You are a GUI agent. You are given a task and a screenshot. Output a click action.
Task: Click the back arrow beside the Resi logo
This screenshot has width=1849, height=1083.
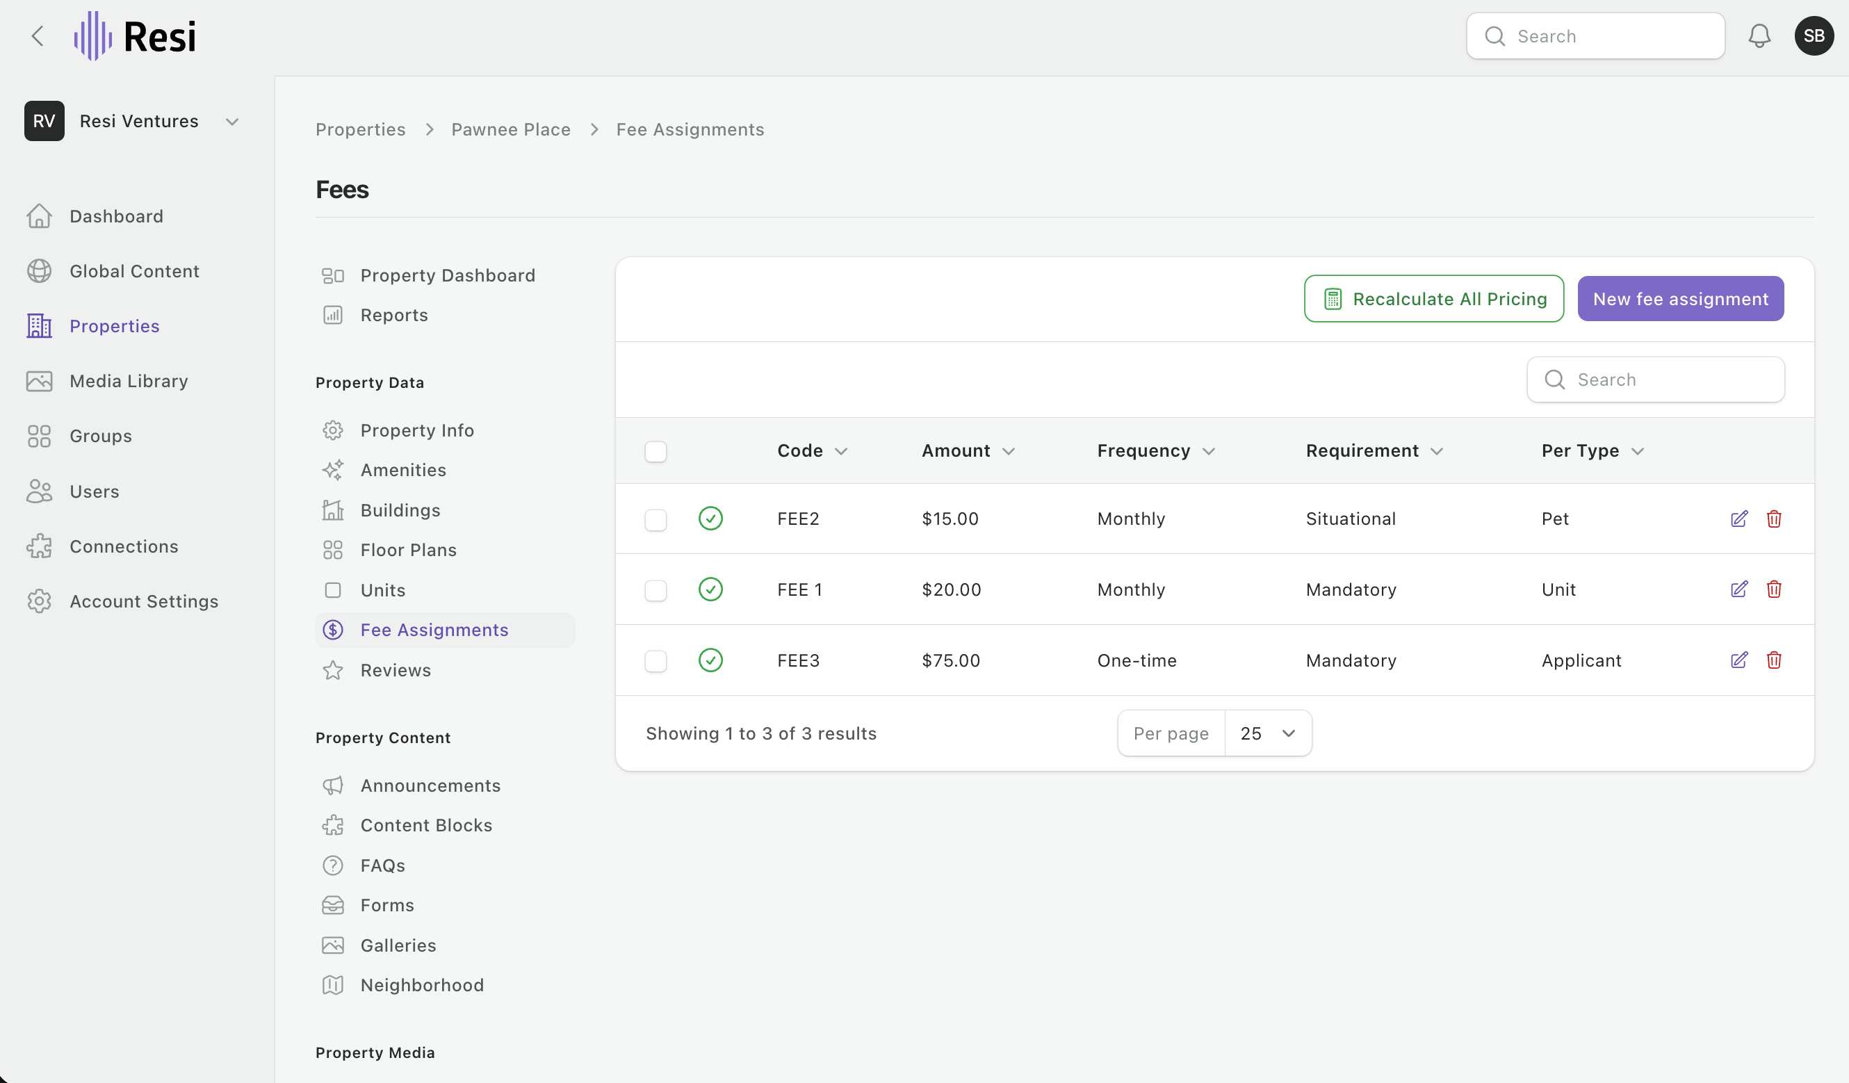tap(38, 36)
